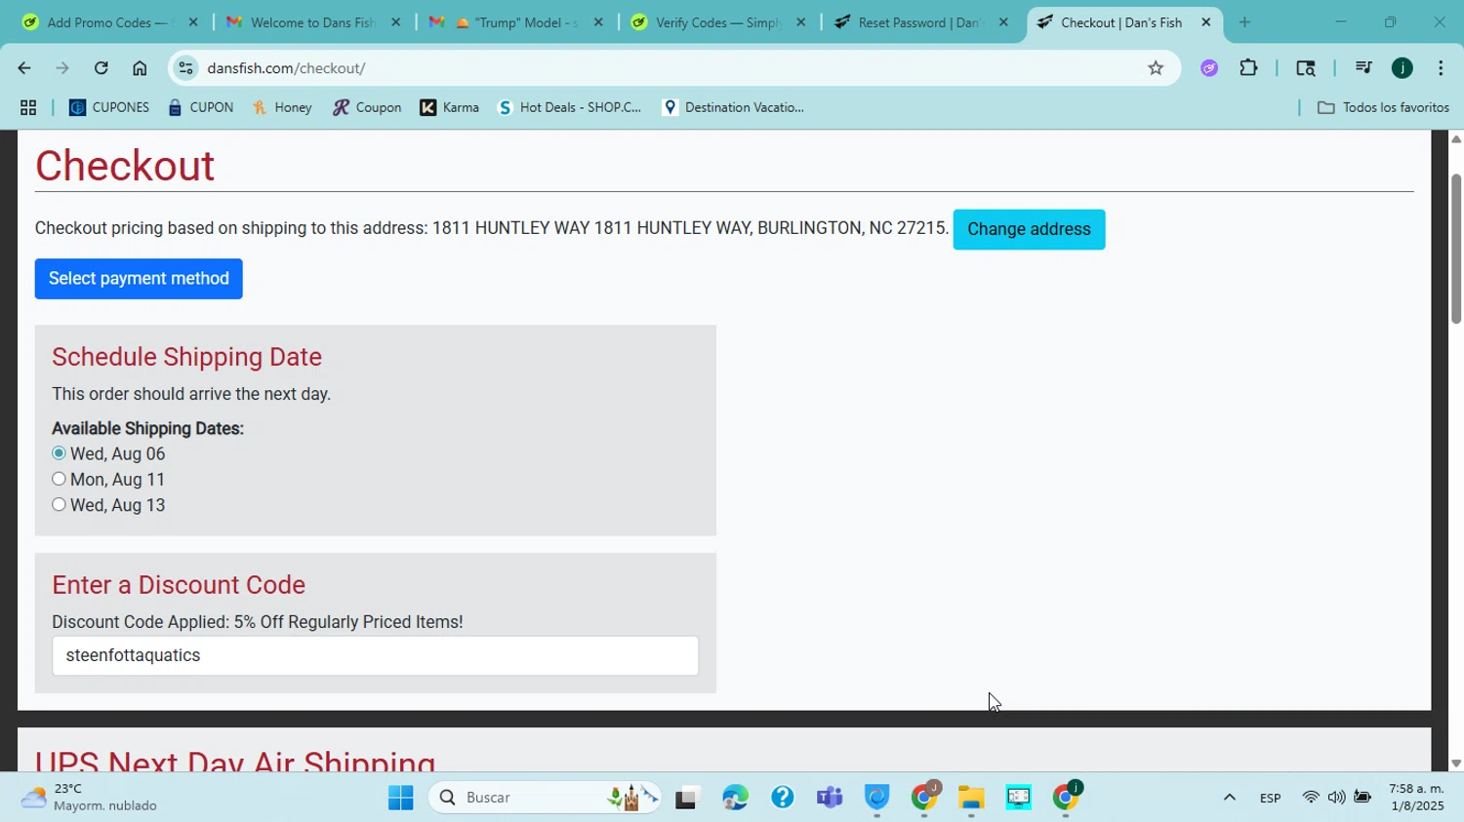Open the purple extension icon in toolbar
1464x822 pixels.
(1209, 68)
